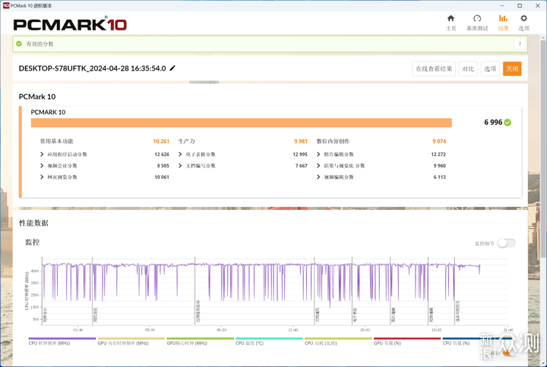Click the result name DESKTOP-S78UFTK text

(x=92, y=68)
